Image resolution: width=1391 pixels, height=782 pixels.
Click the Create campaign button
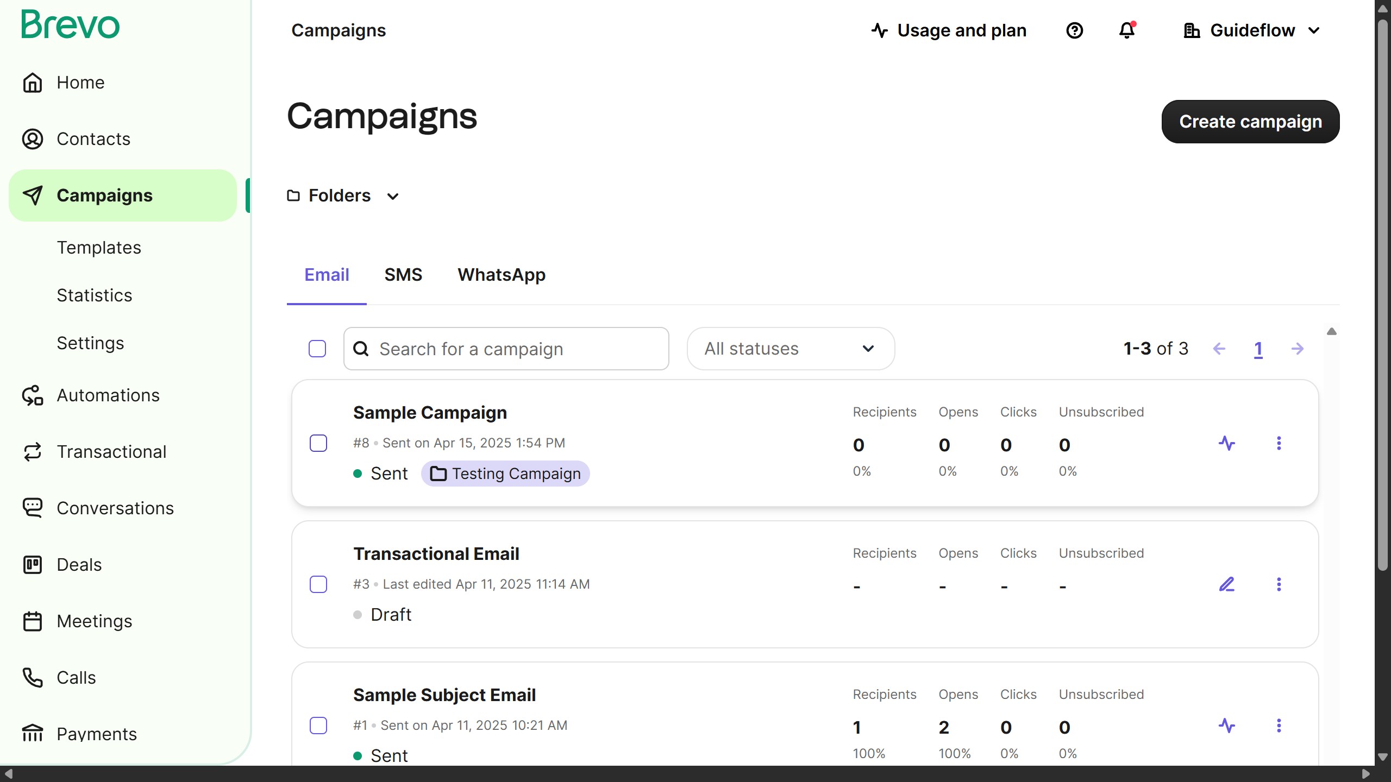click(x=1250, y=122)
